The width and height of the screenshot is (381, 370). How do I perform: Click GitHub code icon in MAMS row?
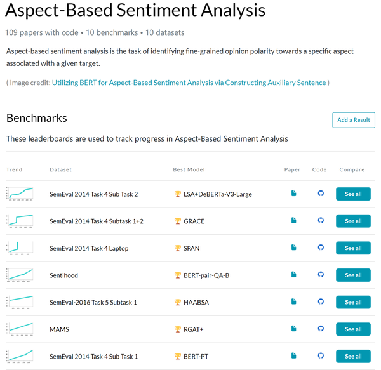tap(321, 329)
